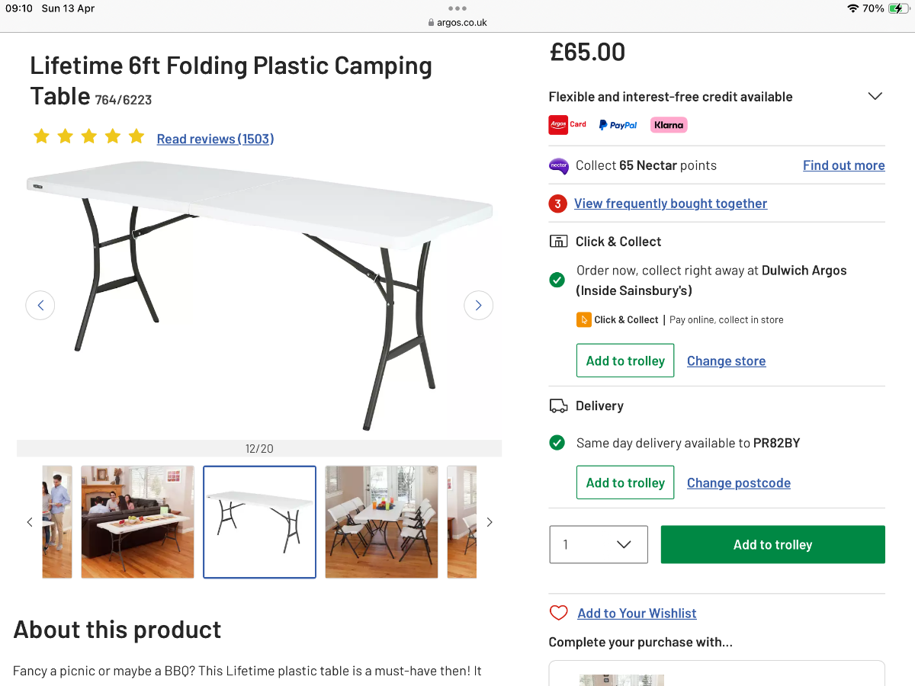
Task: Add to trolley for Click & Collect
Action: [625, 361]
